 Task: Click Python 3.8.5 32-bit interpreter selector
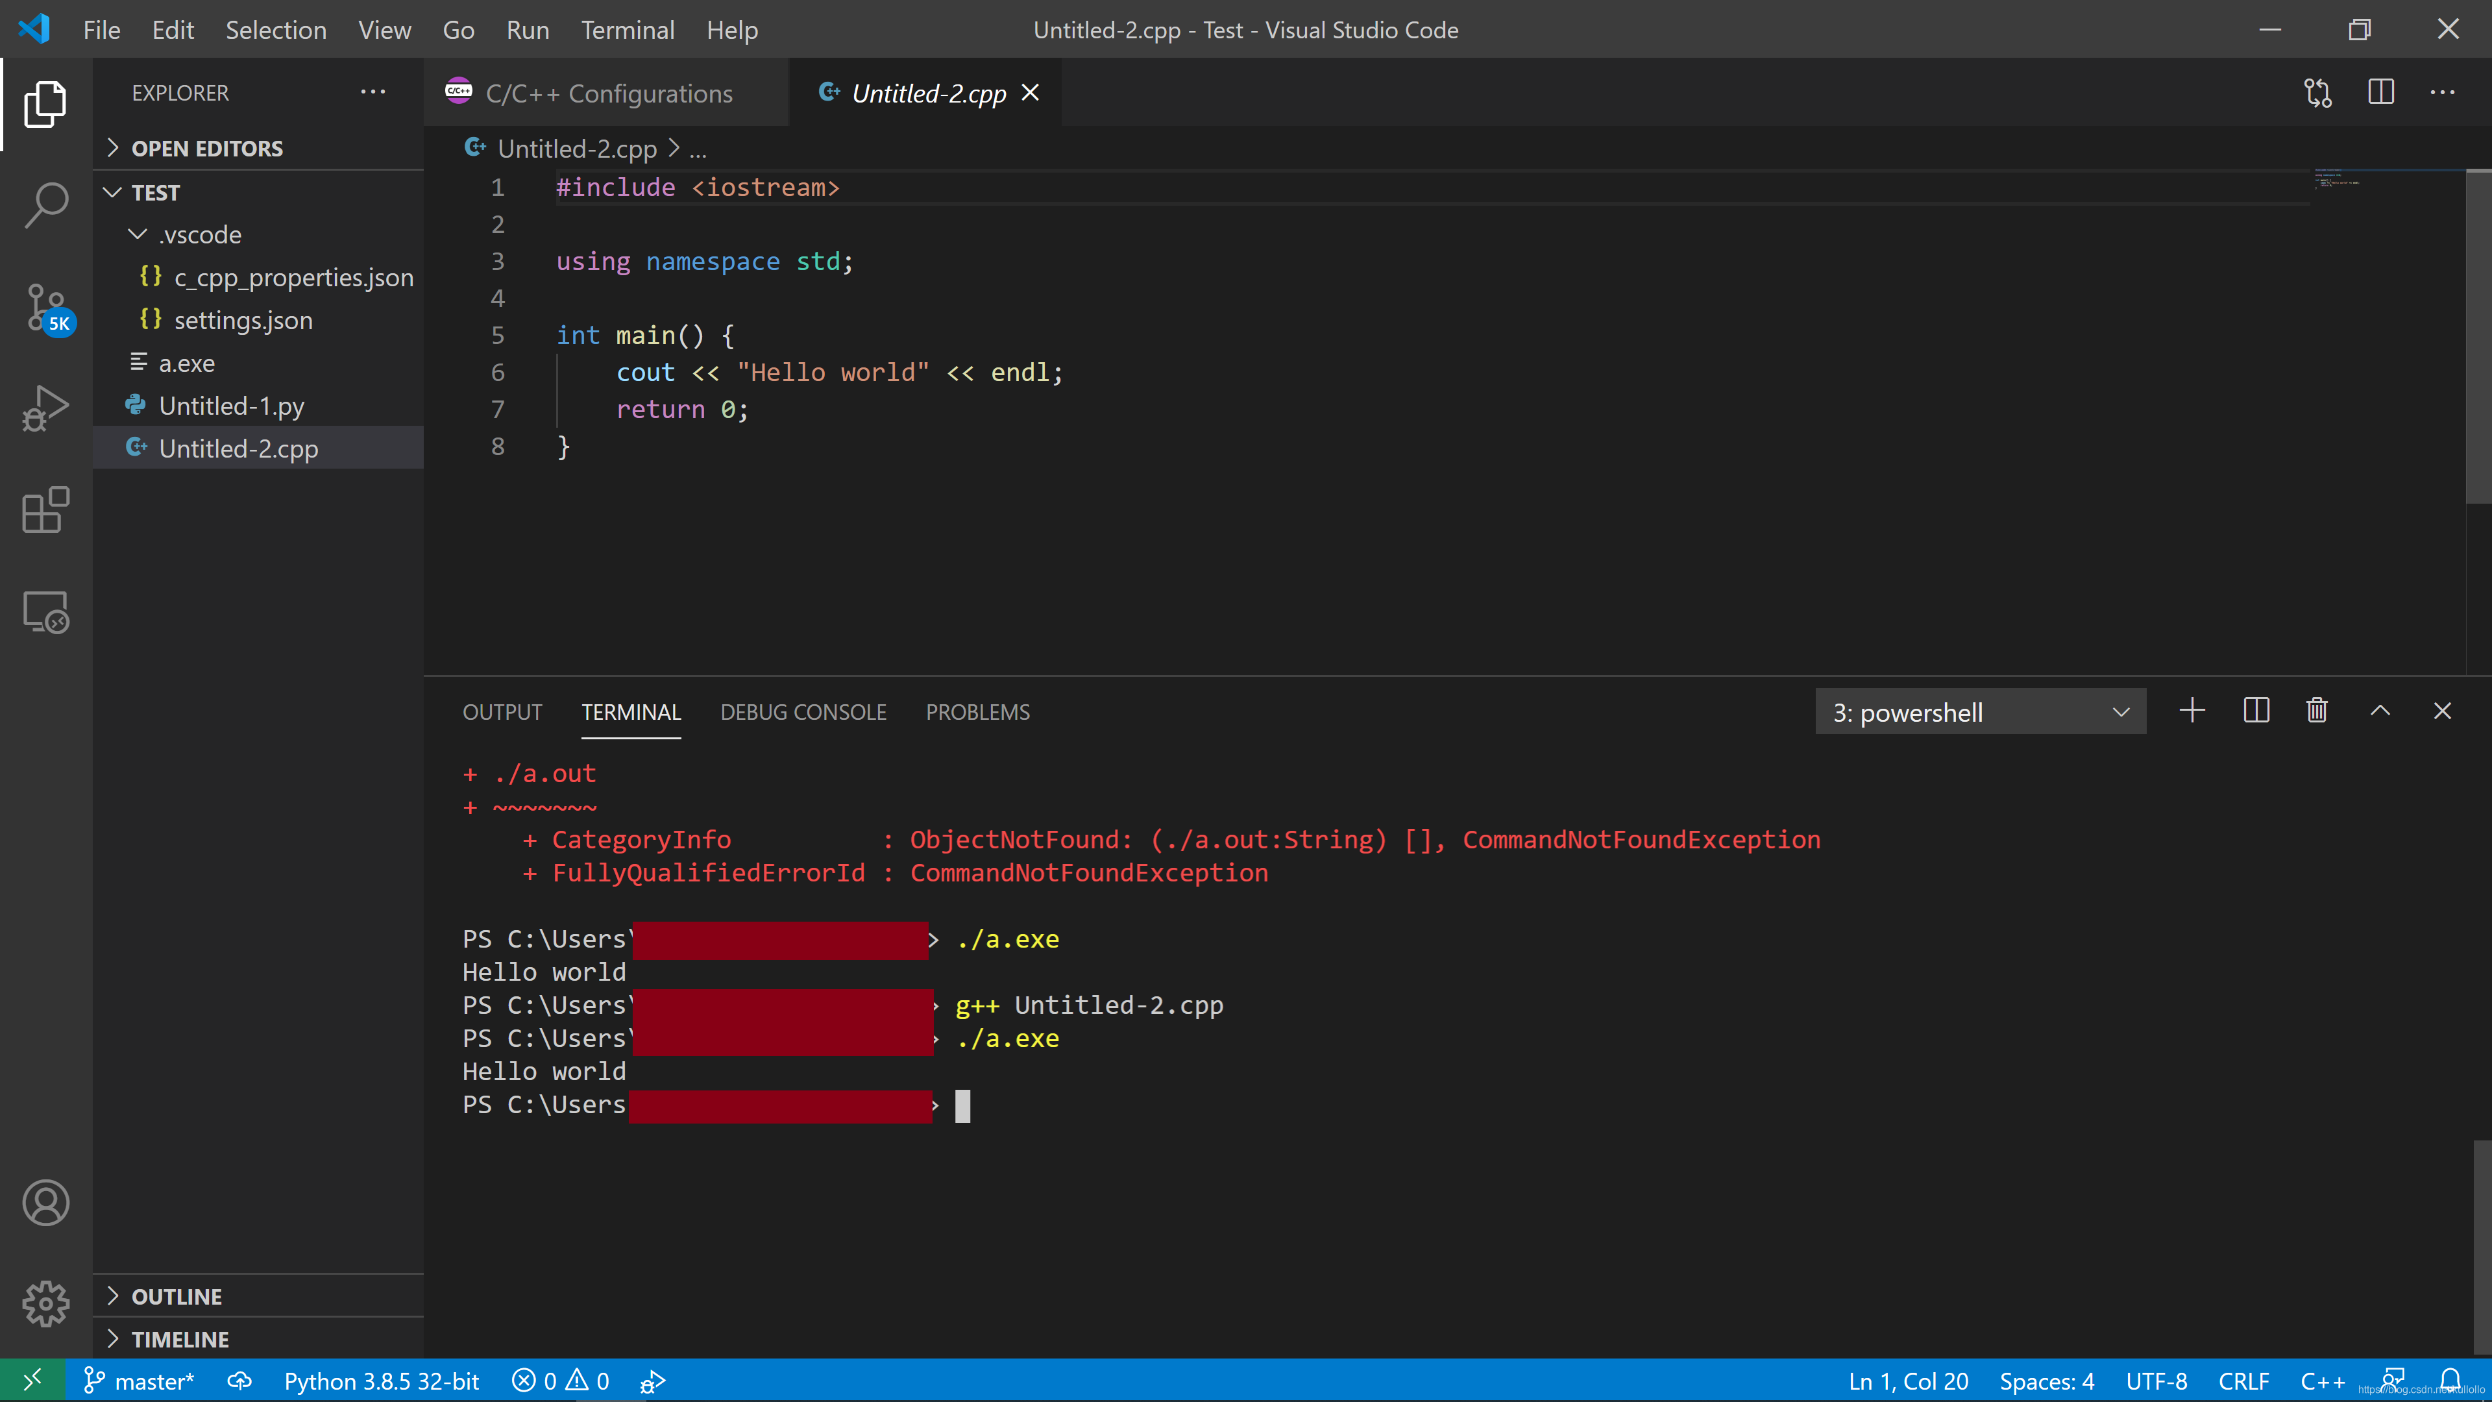[x=381, y=1381]
